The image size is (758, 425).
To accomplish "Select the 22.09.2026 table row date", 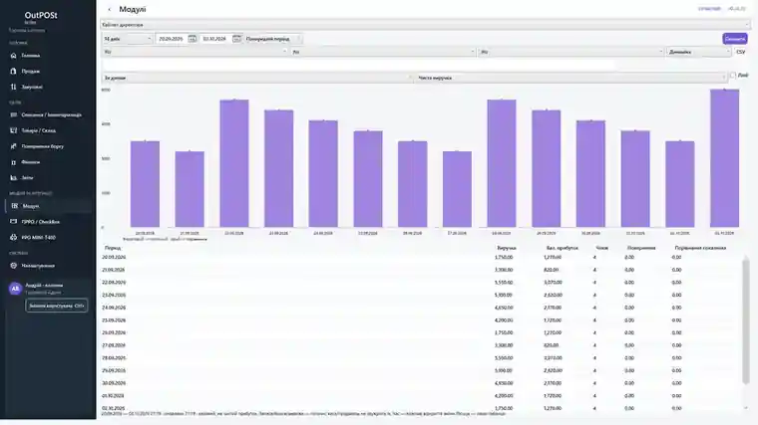I will pos(114,283).
